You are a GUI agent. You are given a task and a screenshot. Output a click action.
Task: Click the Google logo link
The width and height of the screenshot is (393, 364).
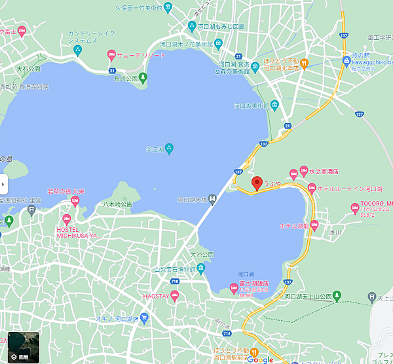(x=260, y=360)
